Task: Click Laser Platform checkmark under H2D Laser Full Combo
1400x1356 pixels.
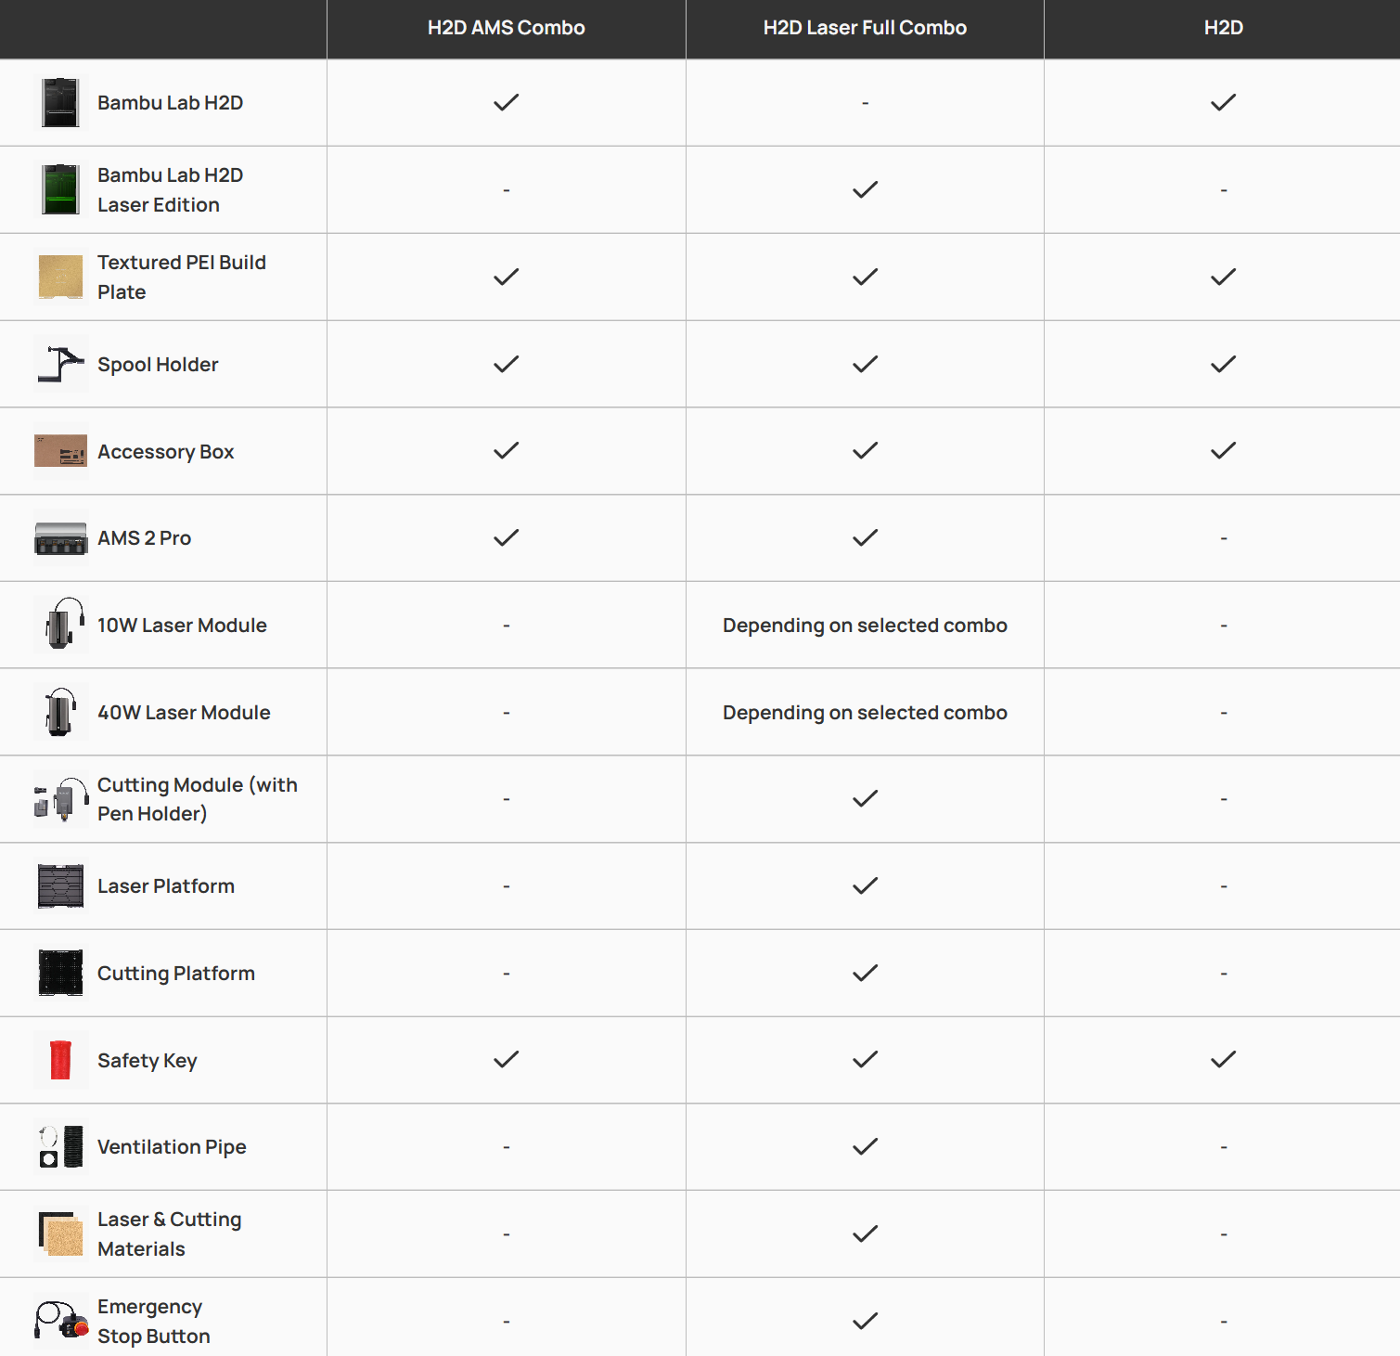Action: (x=865, y=886)
